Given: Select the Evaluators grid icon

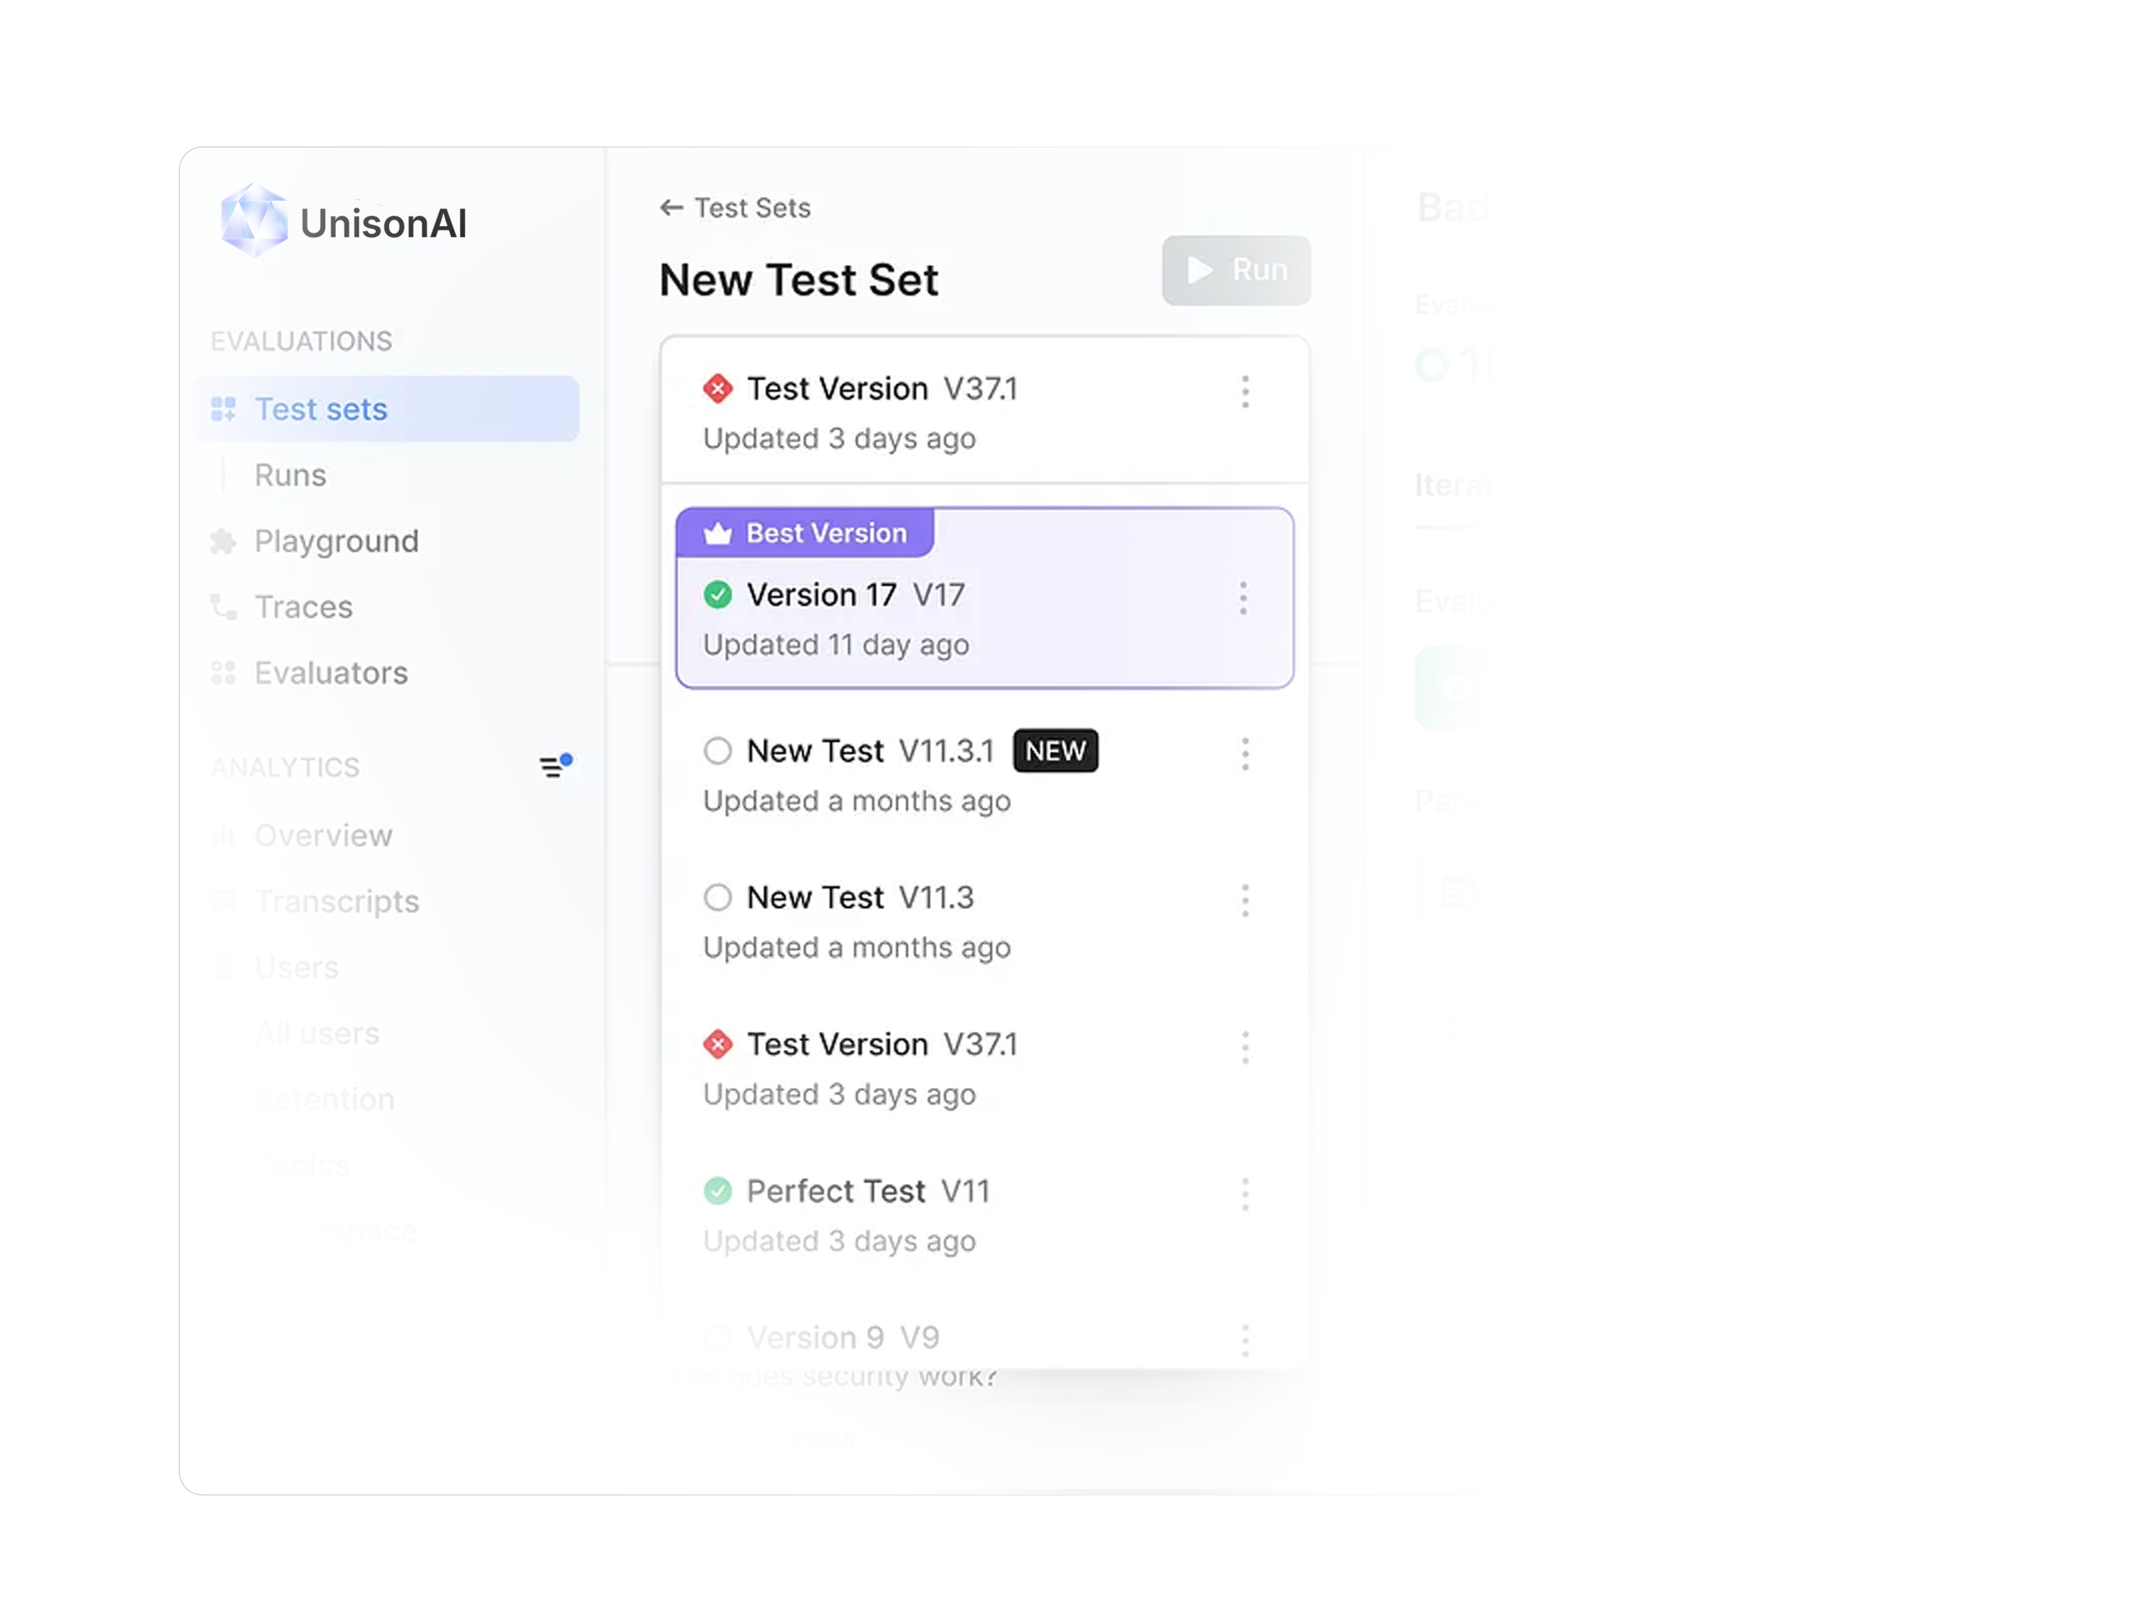Looking at the screenshot, I should point(222,673).
